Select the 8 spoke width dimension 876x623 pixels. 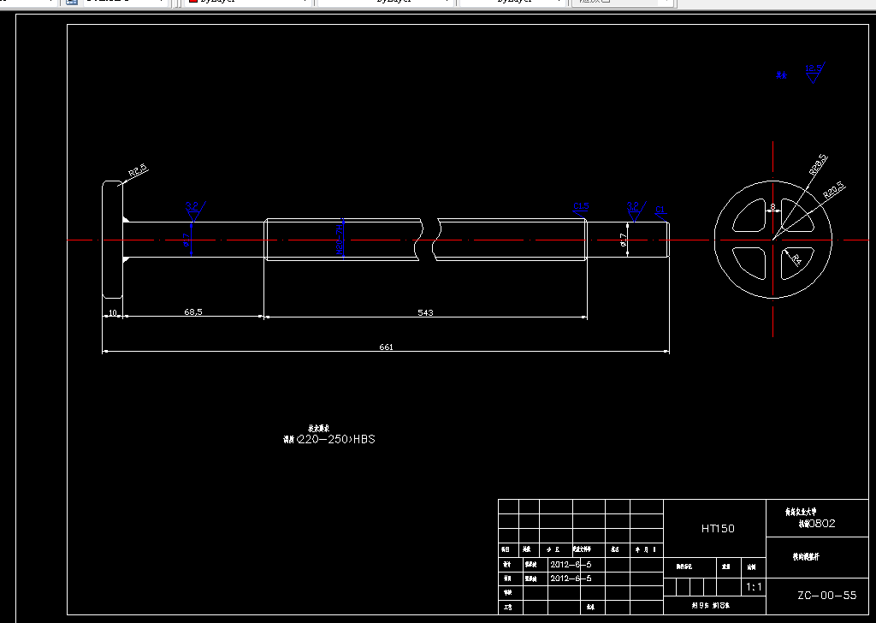pyautogui.click(x=772, y=207)
